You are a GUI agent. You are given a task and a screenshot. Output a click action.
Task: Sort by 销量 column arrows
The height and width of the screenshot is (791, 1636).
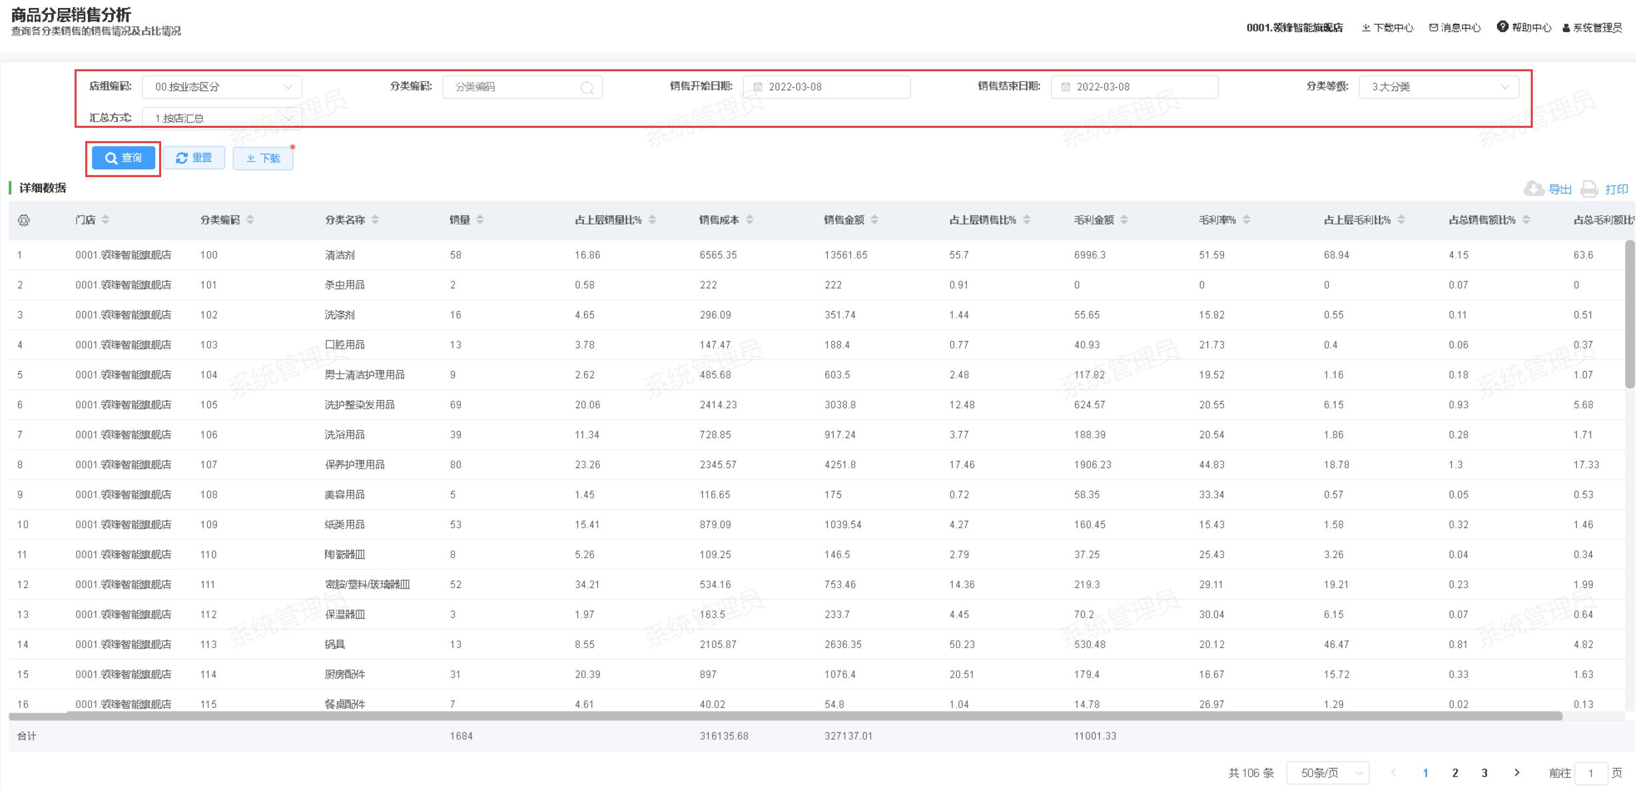point(480,220)
